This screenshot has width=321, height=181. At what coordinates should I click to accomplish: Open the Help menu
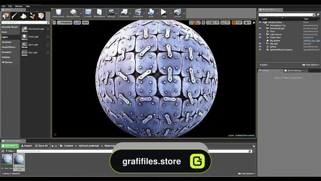click(x=28, y=6)
